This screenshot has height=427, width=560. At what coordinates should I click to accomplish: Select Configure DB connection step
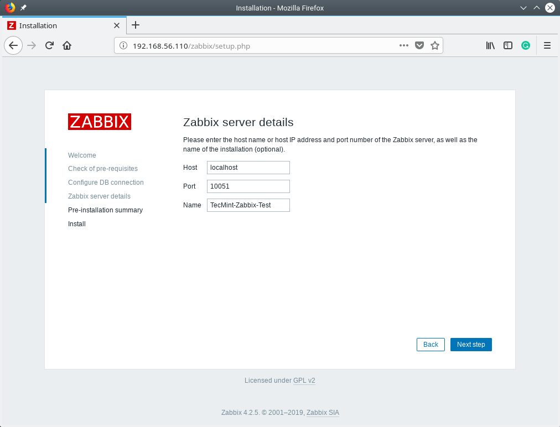pyautogui.click(x=106, y=183)
